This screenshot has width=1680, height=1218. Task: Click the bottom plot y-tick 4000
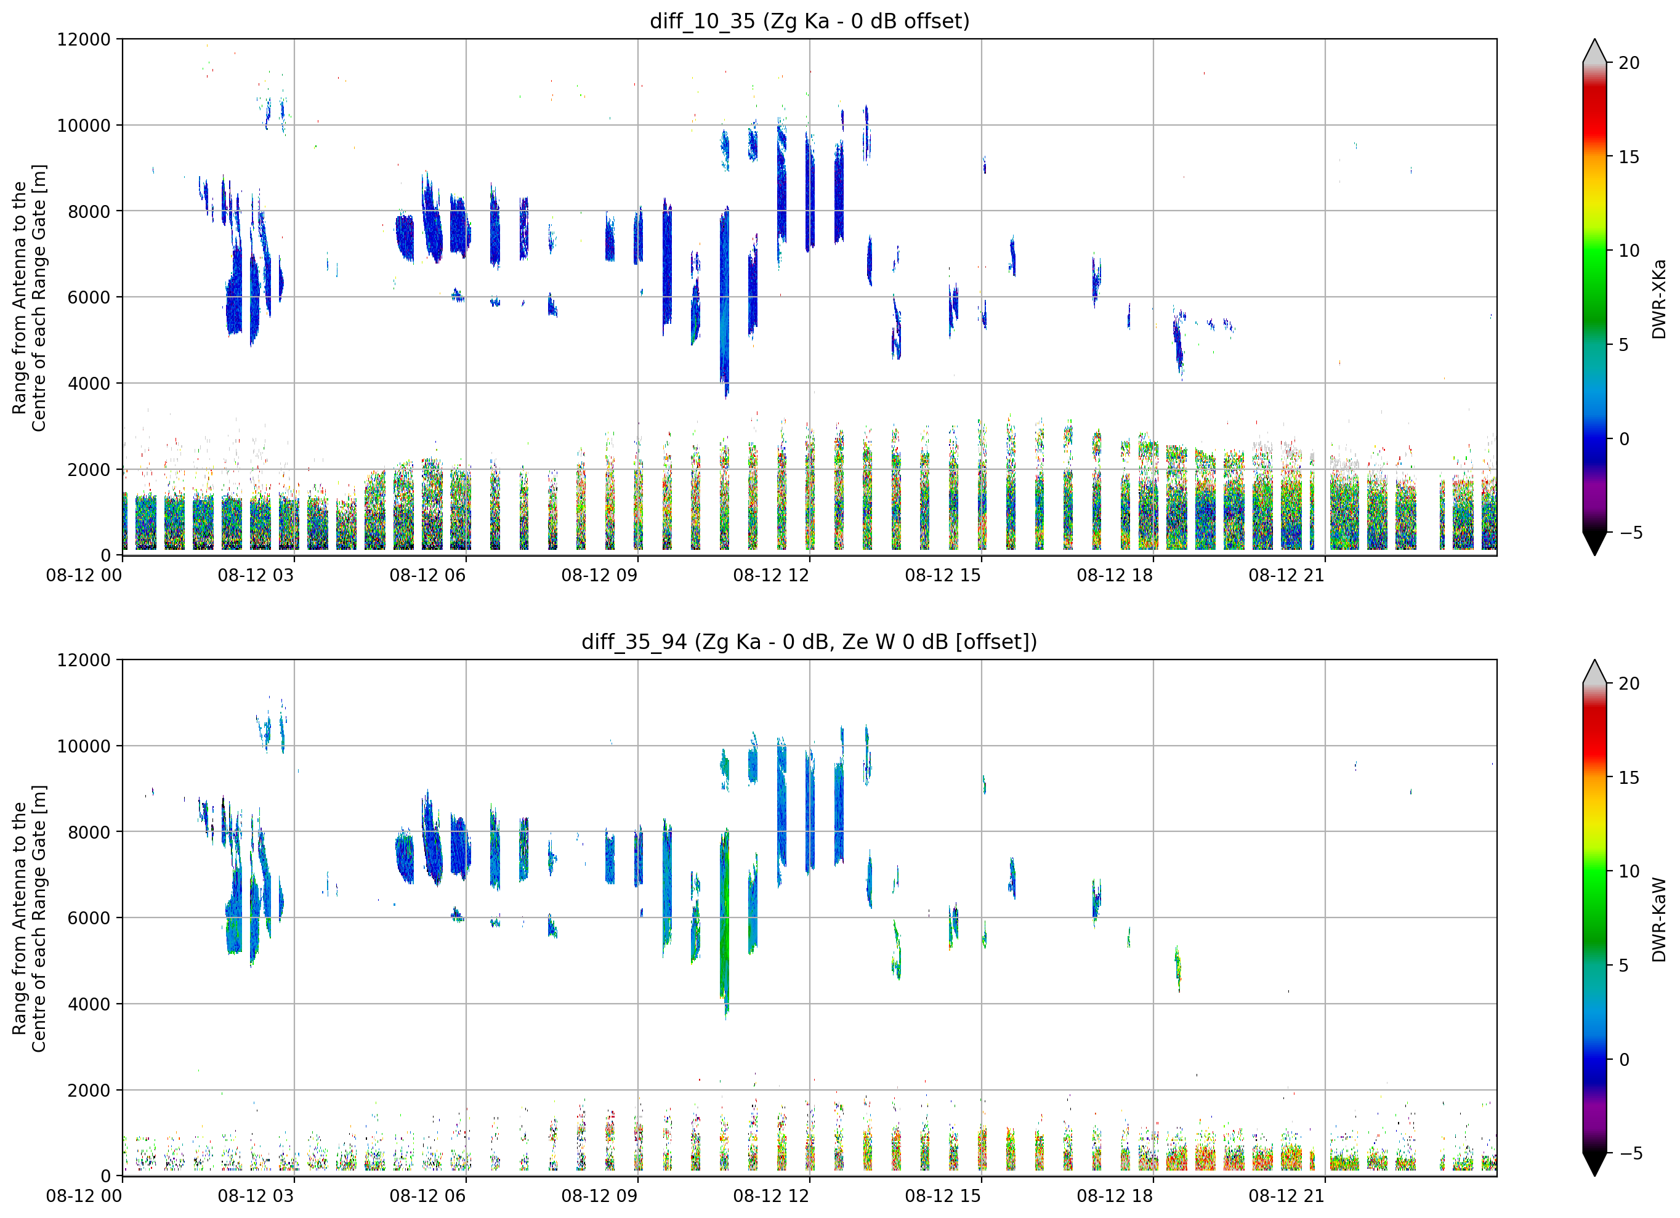pyautogui.click(x=89, y=1004)
